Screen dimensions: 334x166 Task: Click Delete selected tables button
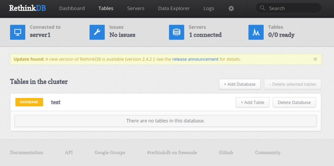coord(293,84)
